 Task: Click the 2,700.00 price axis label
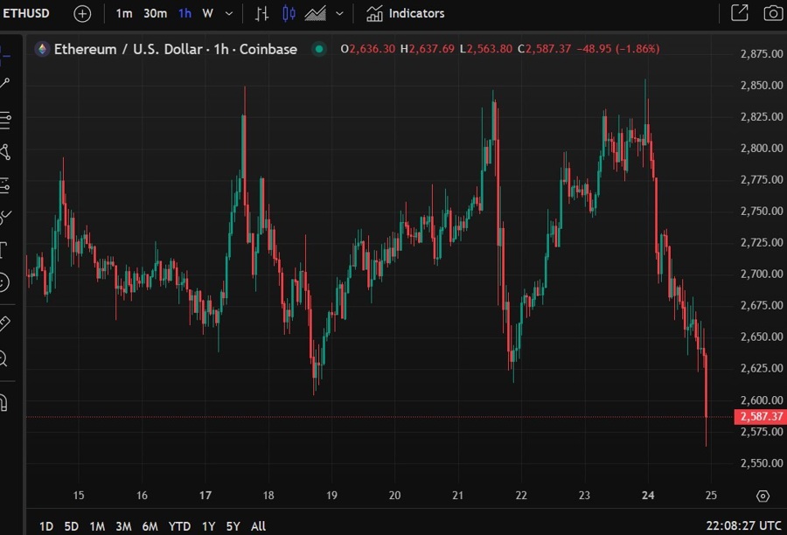(762, 274)
